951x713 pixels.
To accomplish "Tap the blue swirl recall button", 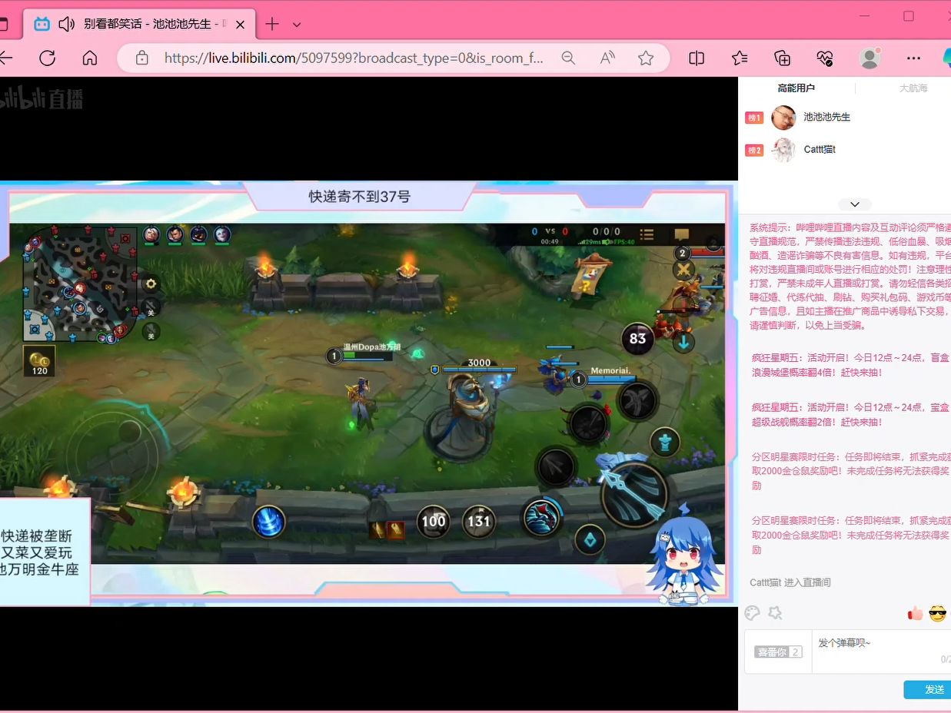I will [268, 522].
